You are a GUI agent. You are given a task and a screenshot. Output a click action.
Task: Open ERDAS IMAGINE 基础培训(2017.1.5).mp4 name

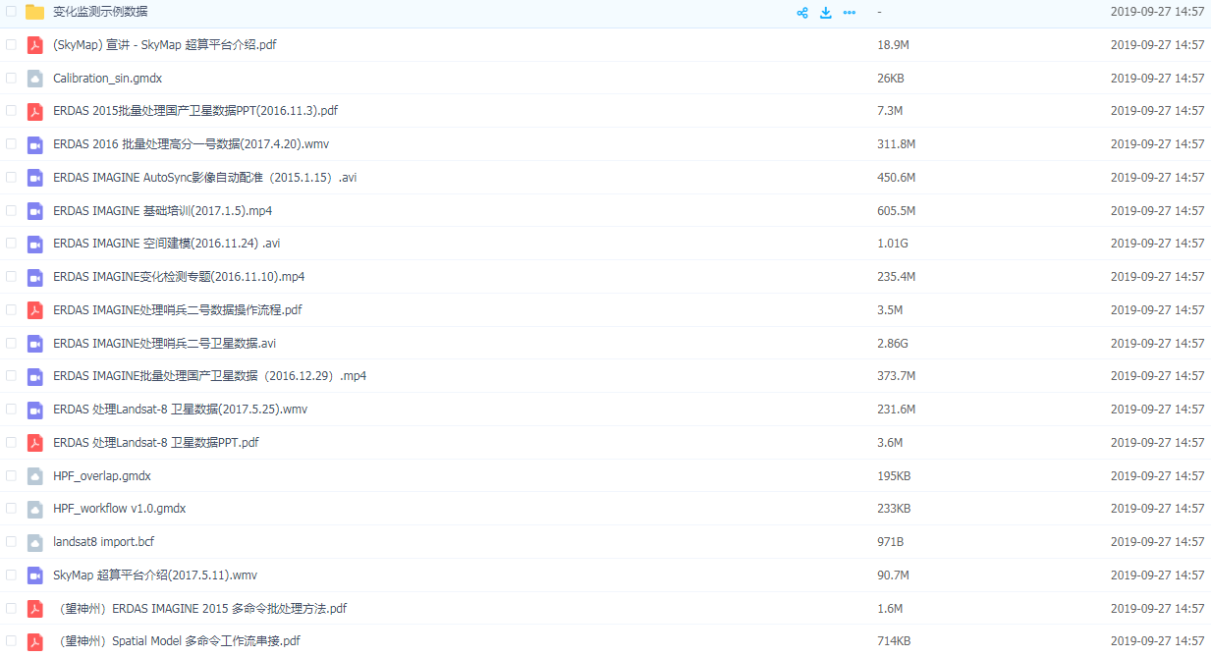coord(163,211)
